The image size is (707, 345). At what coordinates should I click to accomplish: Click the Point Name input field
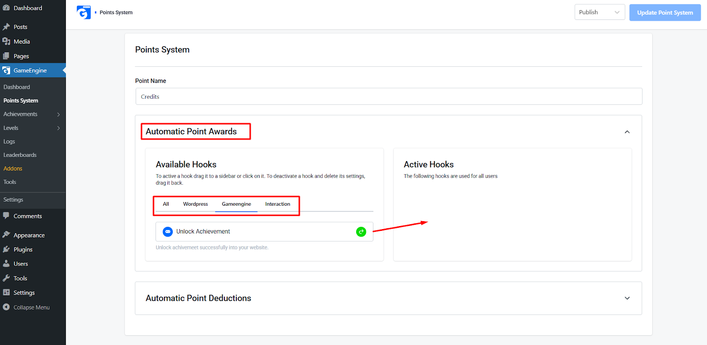coord(389,96)
